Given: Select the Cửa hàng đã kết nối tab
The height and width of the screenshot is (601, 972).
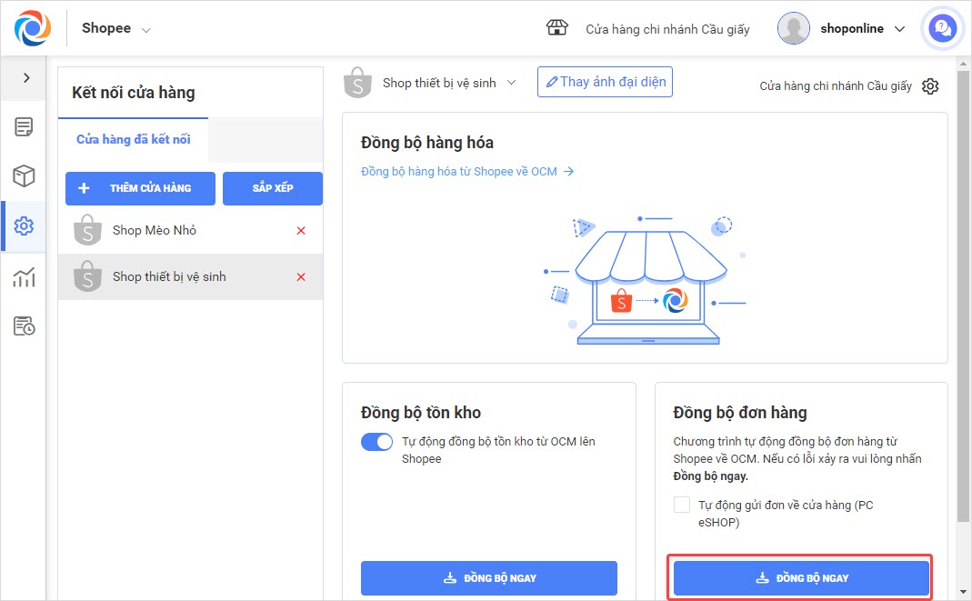Looking at the screenshot, I should (x=133, y=139).
